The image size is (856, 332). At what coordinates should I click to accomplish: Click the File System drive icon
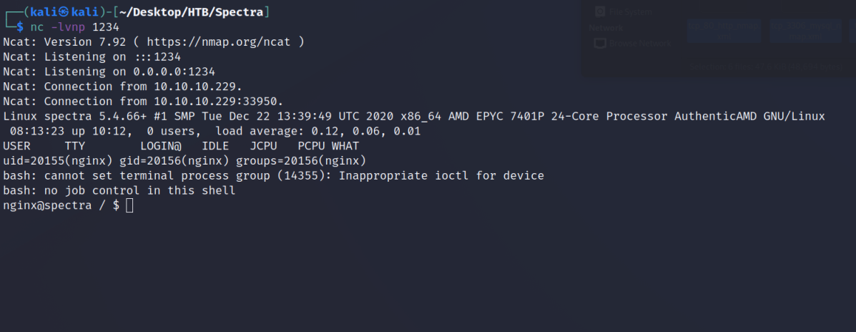point(600,11)
